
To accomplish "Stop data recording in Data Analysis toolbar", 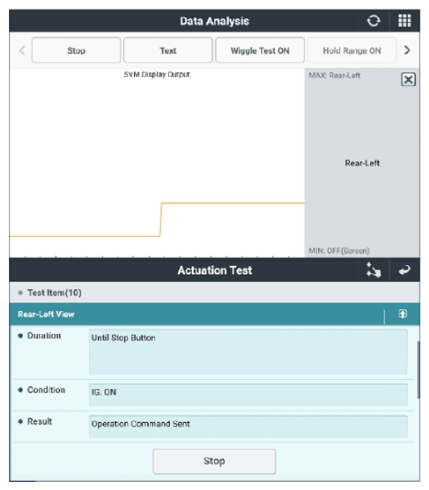I will tap(76, 50).
